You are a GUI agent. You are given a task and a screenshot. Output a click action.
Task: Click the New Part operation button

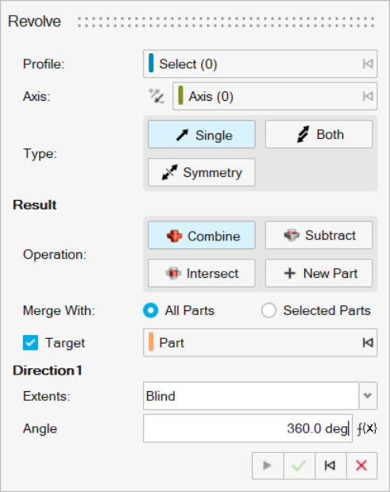click(319, 273)
